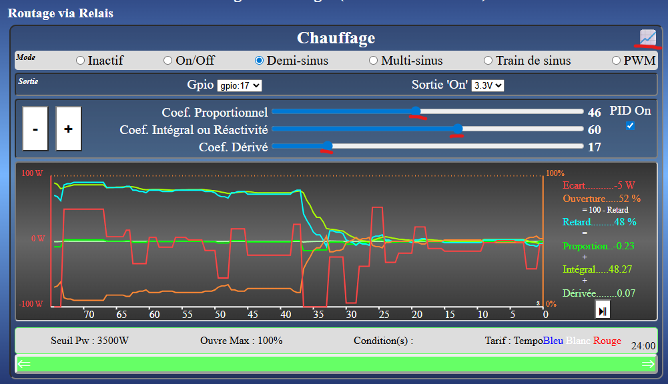Click the Seuil Pw : 3500W setting
Screen dimensions: 668x384
coord(89,341)
